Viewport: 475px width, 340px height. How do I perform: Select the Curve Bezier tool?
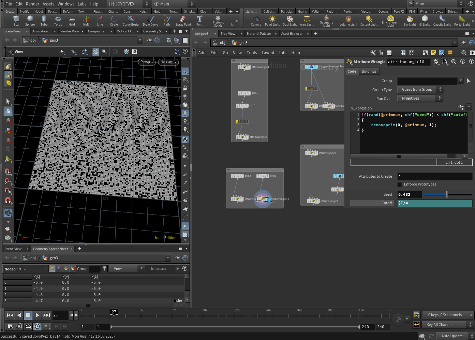pos(131,20)
